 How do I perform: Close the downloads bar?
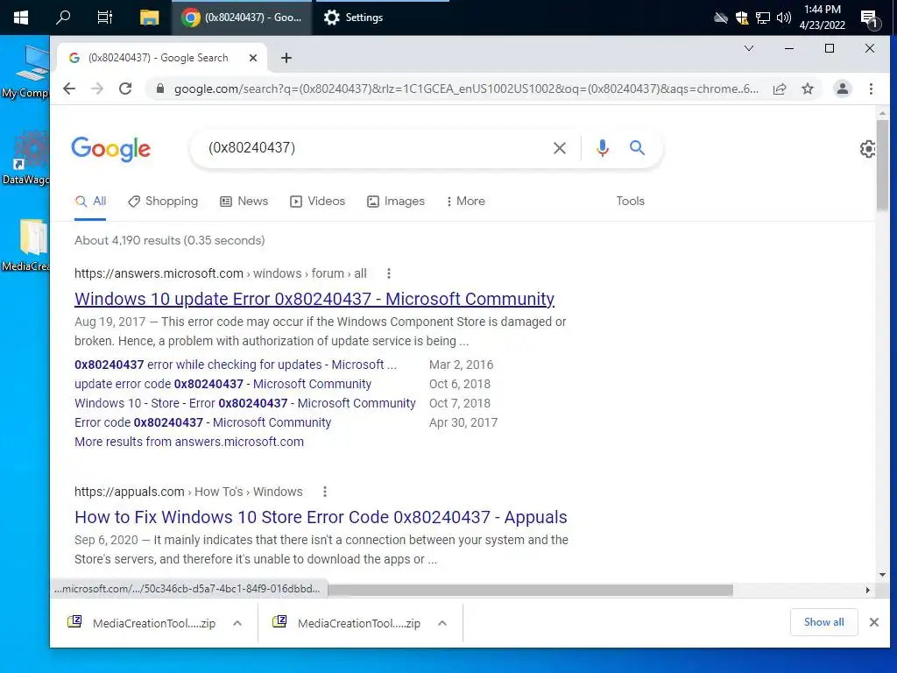pyautogui.click(x=873, y=622)
